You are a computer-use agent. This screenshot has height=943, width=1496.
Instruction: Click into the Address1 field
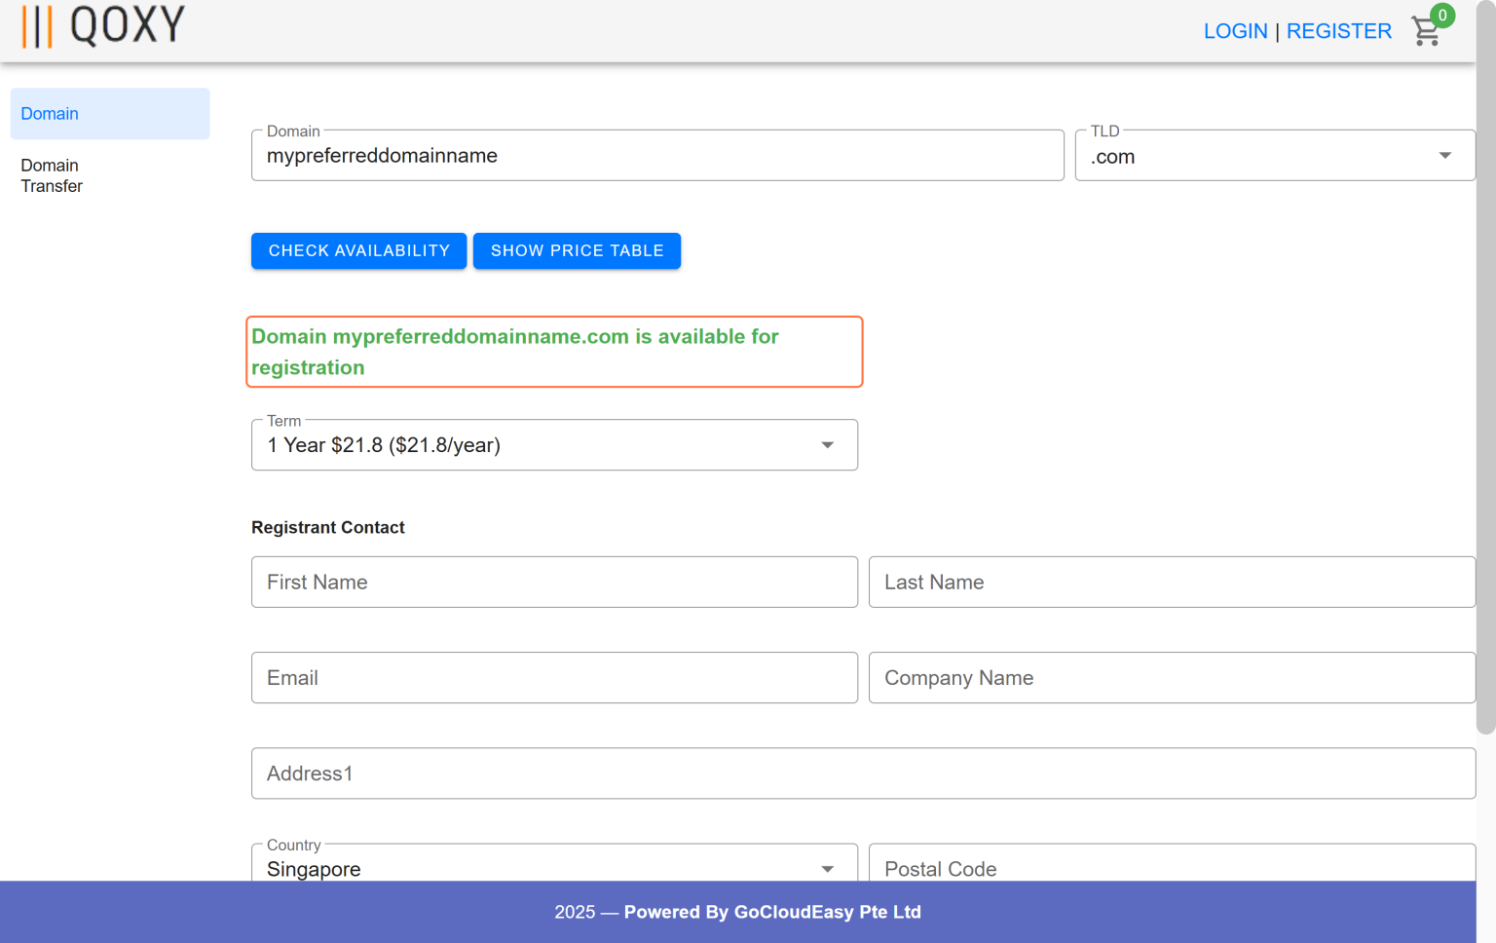click(863, 773)
